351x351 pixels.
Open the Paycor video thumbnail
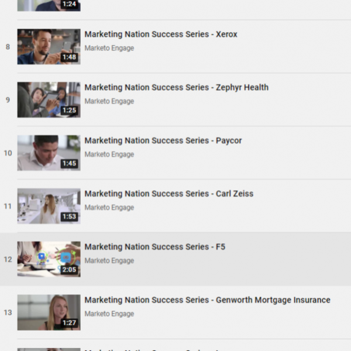tap(49, 153)
